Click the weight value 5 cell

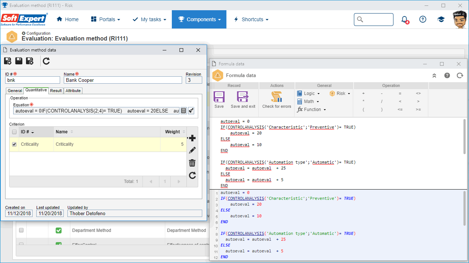tap(173, 144)
